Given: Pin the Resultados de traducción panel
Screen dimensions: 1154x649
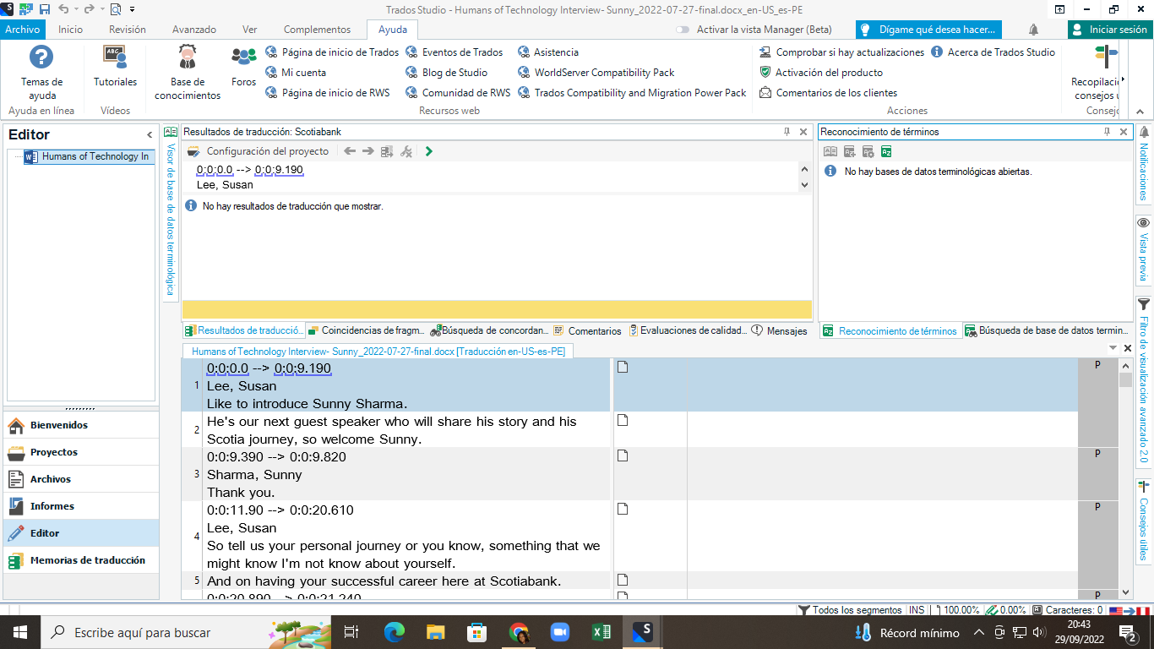Looking at the screenshot, I should point(787,132).
